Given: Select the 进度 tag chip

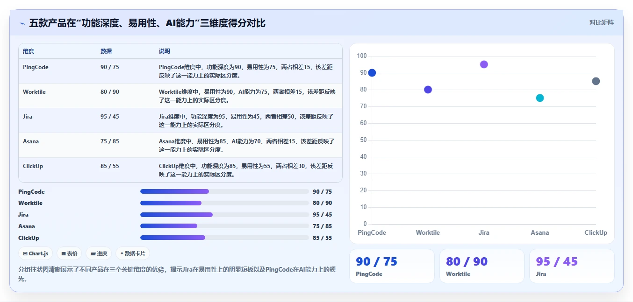Looking at the screenshot, I should [99, 253].
